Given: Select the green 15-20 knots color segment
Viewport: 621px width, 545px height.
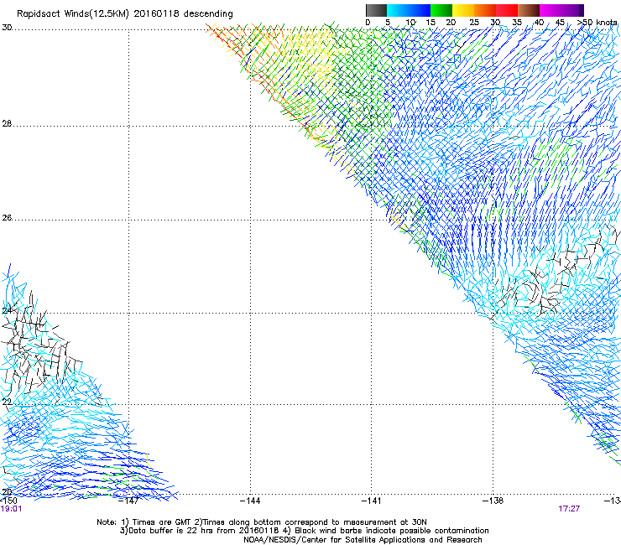Looking at the screenshot, I should click(x=441, y=10).
